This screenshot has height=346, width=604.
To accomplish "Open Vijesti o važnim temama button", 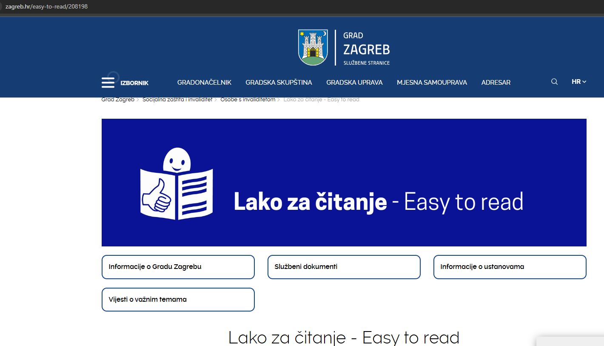I will [x=178, y=300].
